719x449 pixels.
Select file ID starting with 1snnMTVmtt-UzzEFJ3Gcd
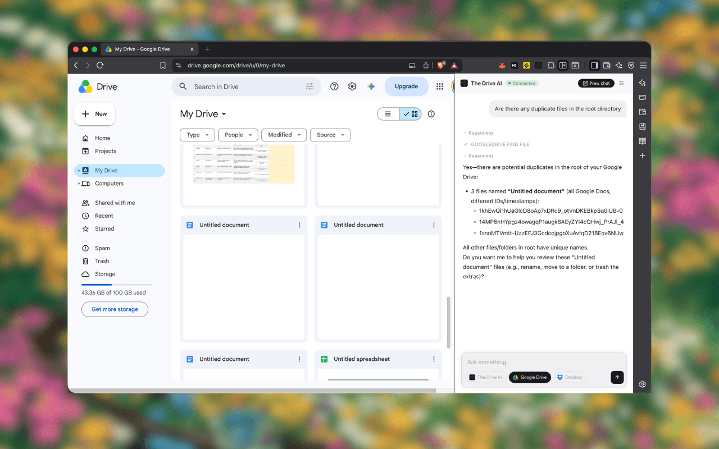(x=551, y=233)
